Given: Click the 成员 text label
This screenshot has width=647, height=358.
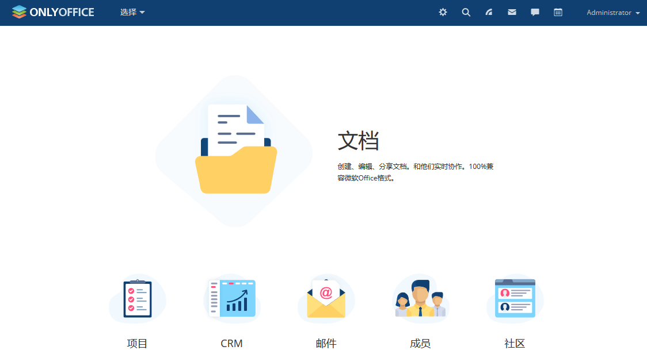Looking at the screenshot, I should coord(420,344).
